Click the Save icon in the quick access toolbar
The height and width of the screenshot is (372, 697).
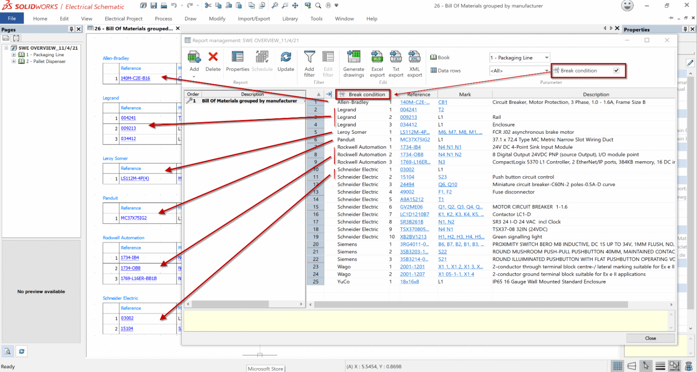(x=153, y=5)
